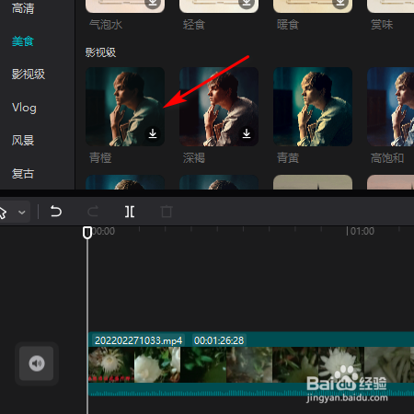Redo the last undone action

pyautogui.click(x=93, y=212)
